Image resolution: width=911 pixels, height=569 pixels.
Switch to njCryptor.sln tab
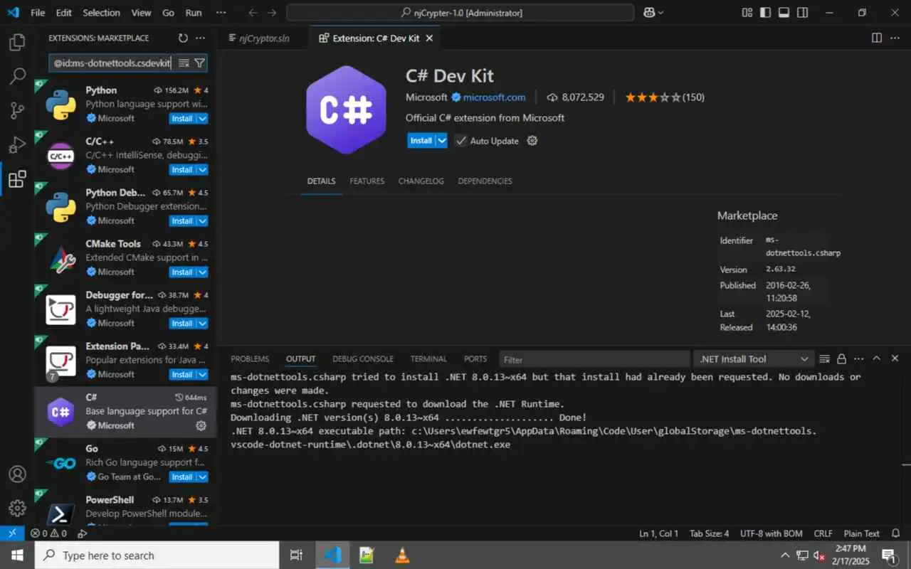point(264,38)
